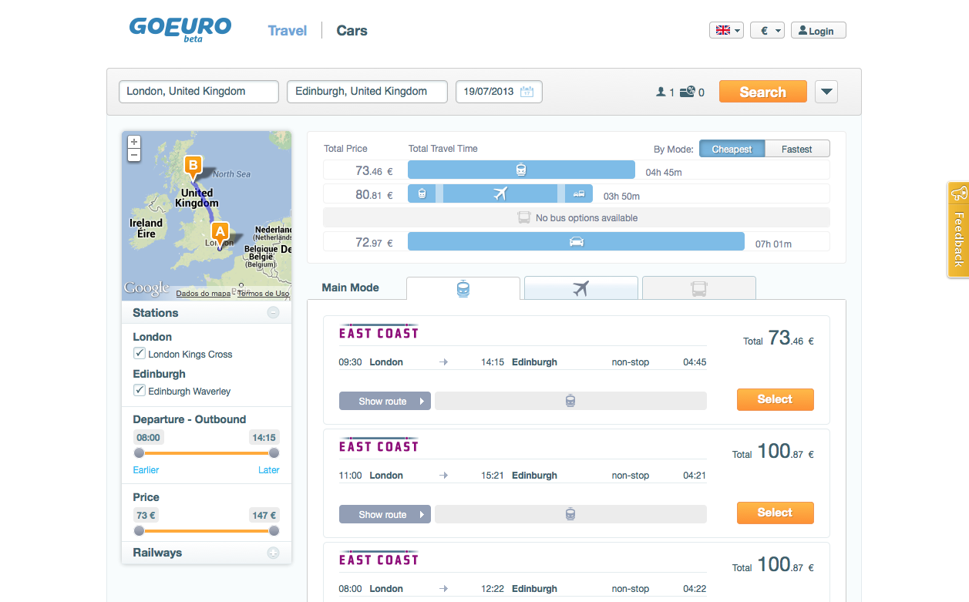Expand the Railways filter section
969x602 pixels.
pos(273,553)
